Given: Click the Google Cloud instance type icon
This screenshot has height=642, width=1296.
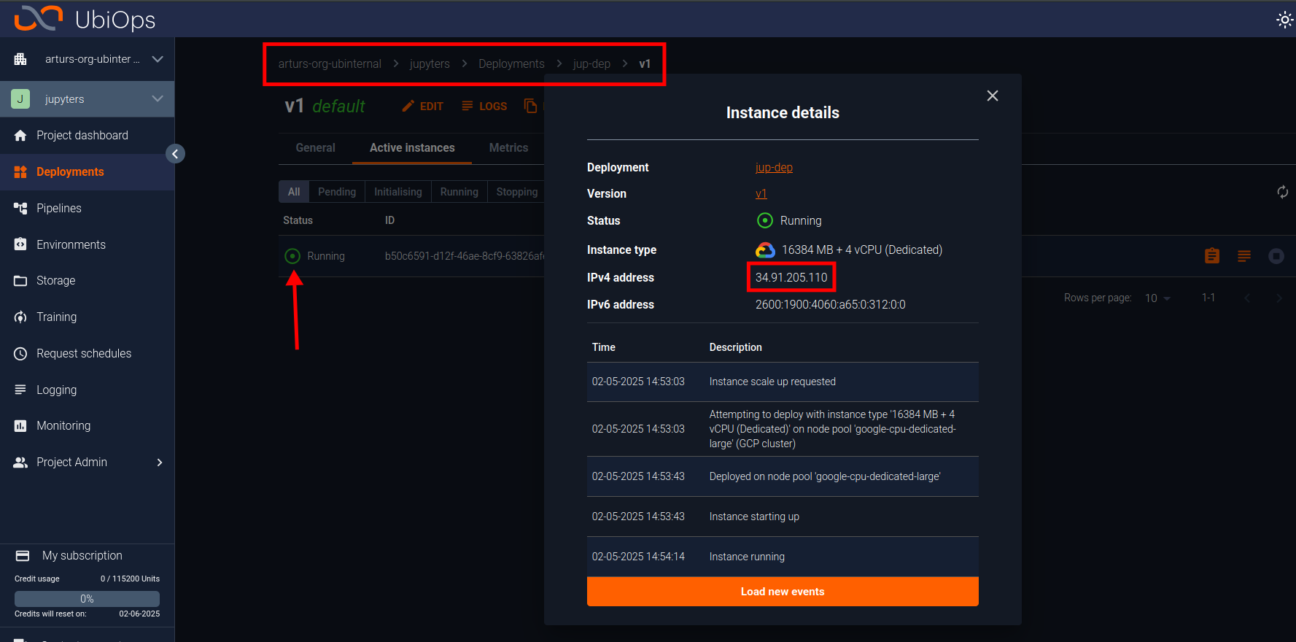Looking at the screenshot, I should point(765,250).
